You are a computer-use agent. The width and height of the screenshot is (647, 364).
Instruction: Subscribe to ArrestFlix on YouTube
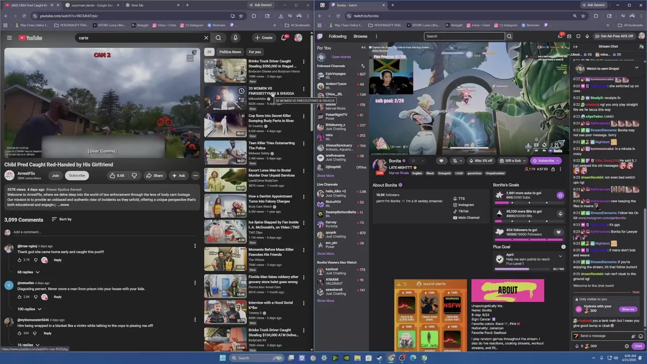click(x=77, y=175)
